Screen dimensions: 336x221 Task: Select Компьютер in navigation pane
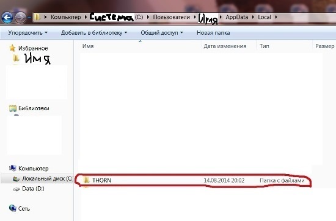click(x=33, y=169)
